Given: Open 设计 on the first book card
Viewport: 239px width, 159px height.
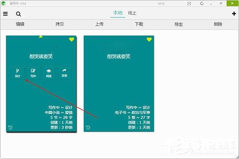Looking at the screenshot, I should point(18,73).
